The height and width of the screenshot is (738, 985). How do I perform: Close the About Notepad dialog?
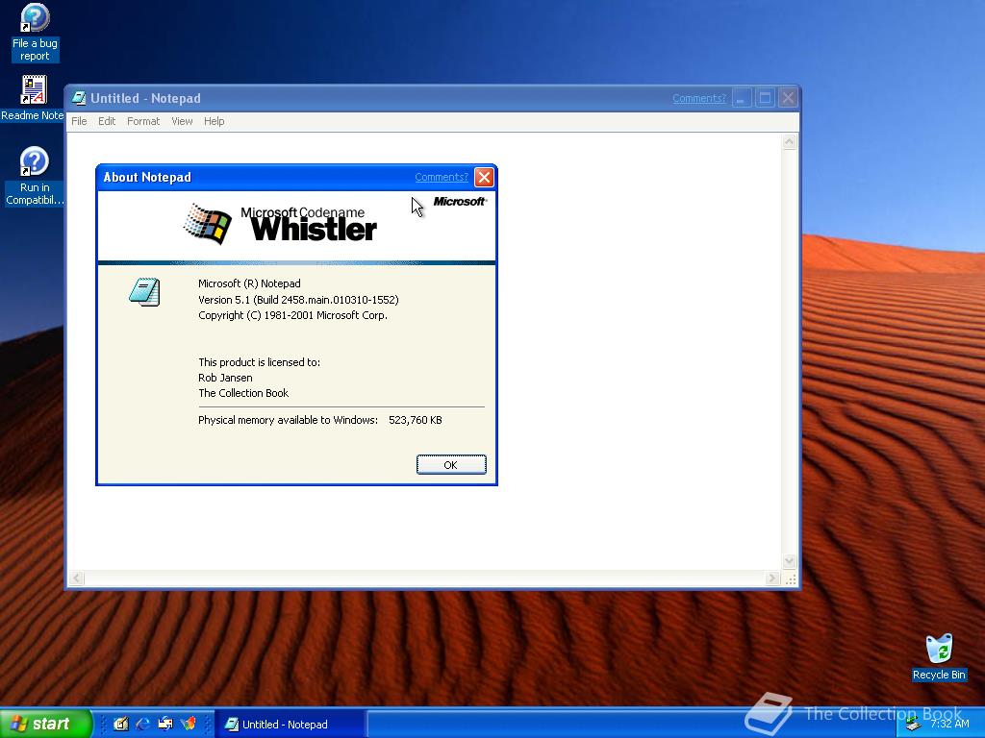coord(484,178)
